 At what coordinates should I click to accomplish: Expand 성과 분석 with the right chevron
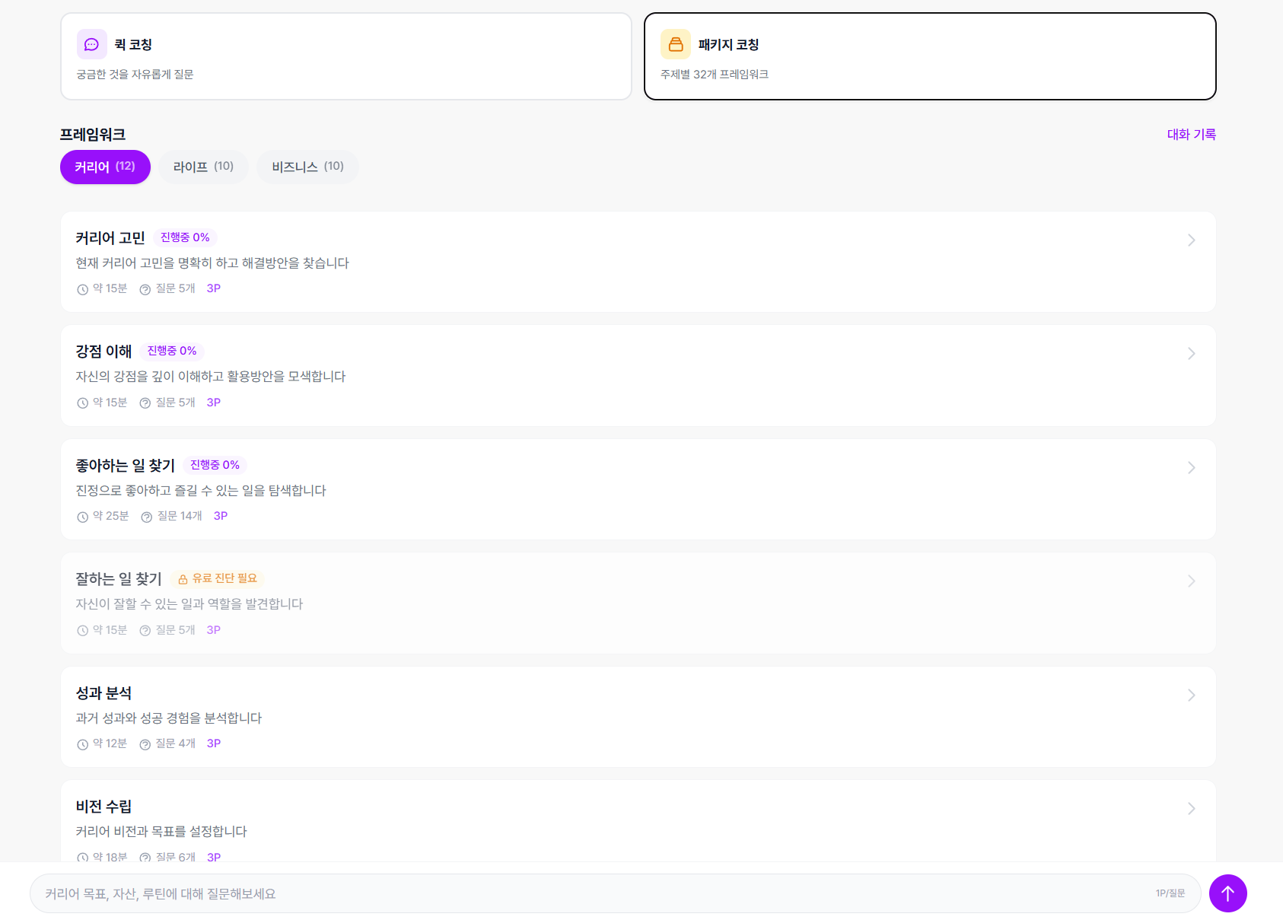[x=1191, y=696]
